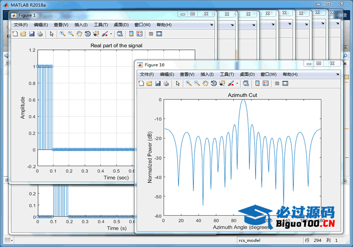Open 插入(I) menu in Figure 1

coord(81,25)
